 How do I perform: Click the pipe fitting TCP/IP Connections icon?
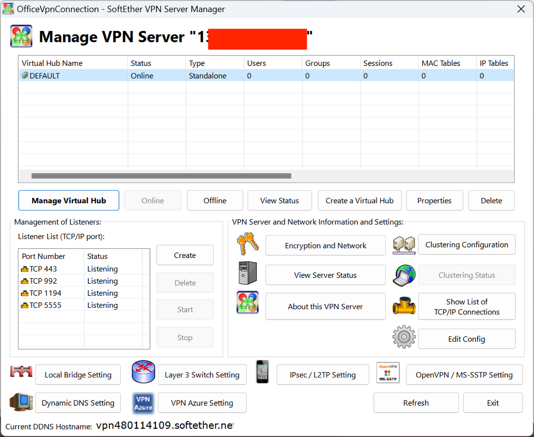[404, 306]
